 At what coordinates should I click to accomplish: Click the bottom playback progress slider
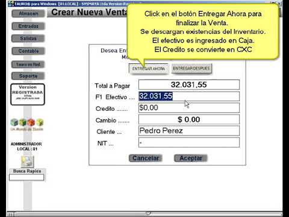[149, 214]
